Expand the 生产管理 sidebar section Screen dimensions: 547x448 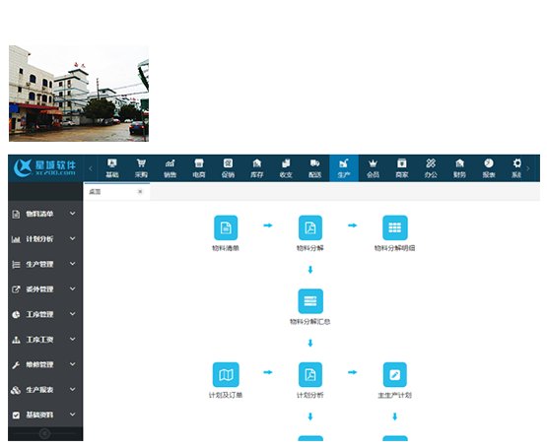tap(45, 264)
